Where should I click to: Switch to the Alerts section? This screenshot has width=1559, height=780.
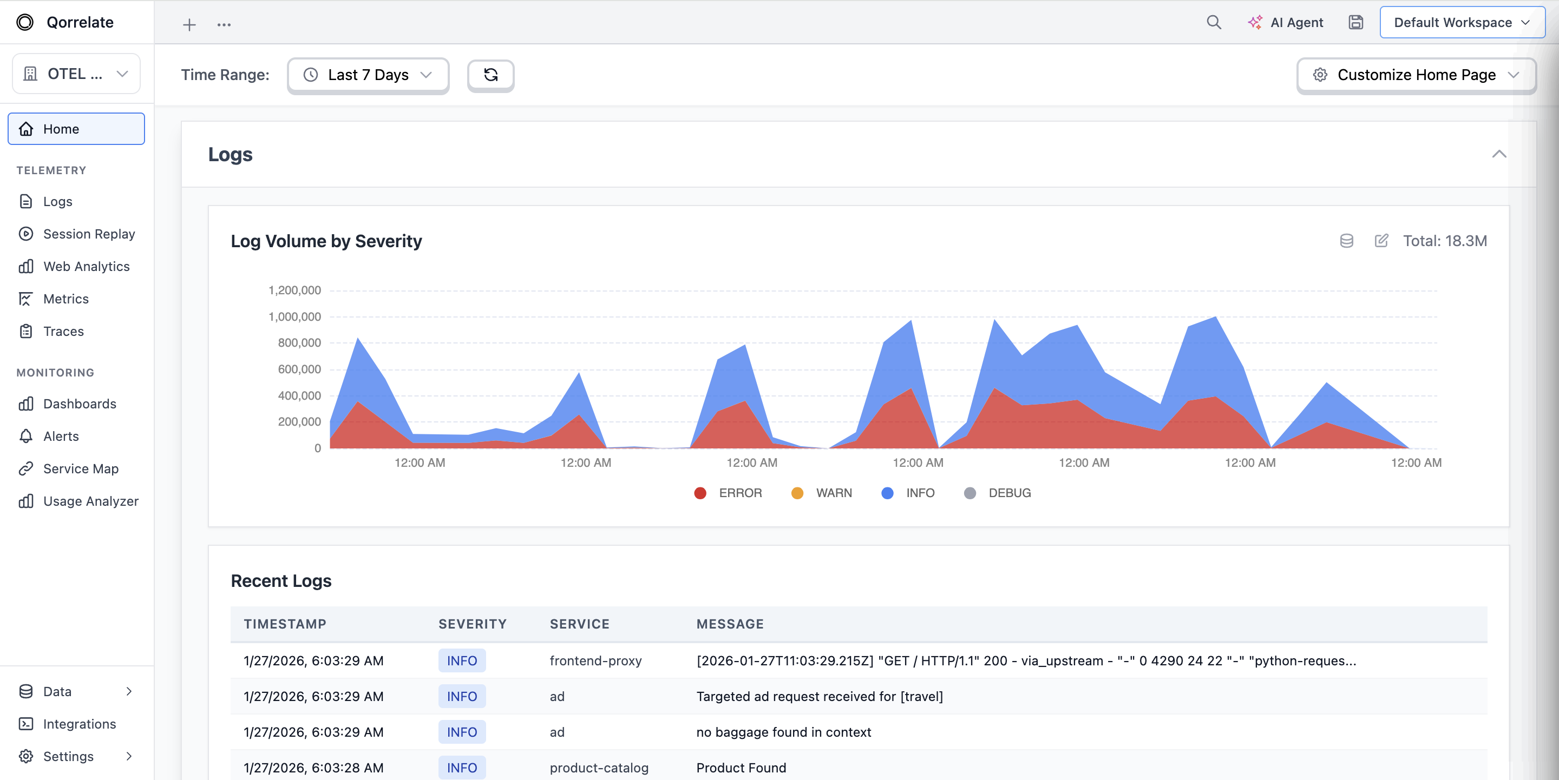[61, 436]
